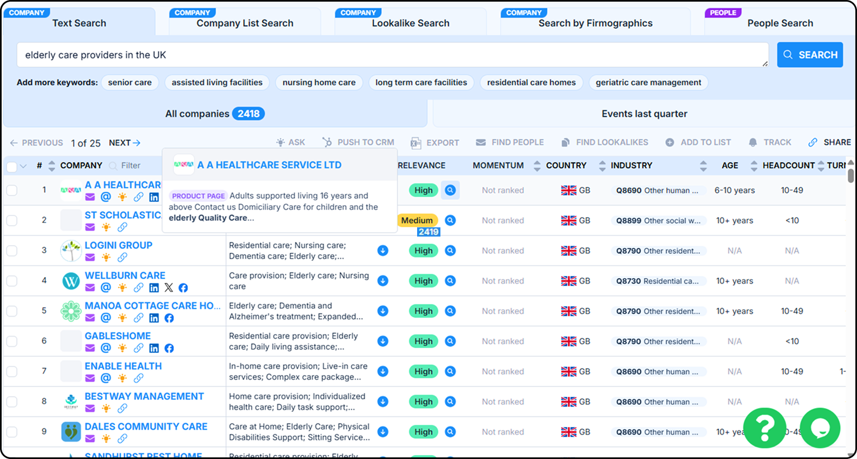
Task: Click the magnifier icon beside Logini Group relevance
Action: (450, 251)
